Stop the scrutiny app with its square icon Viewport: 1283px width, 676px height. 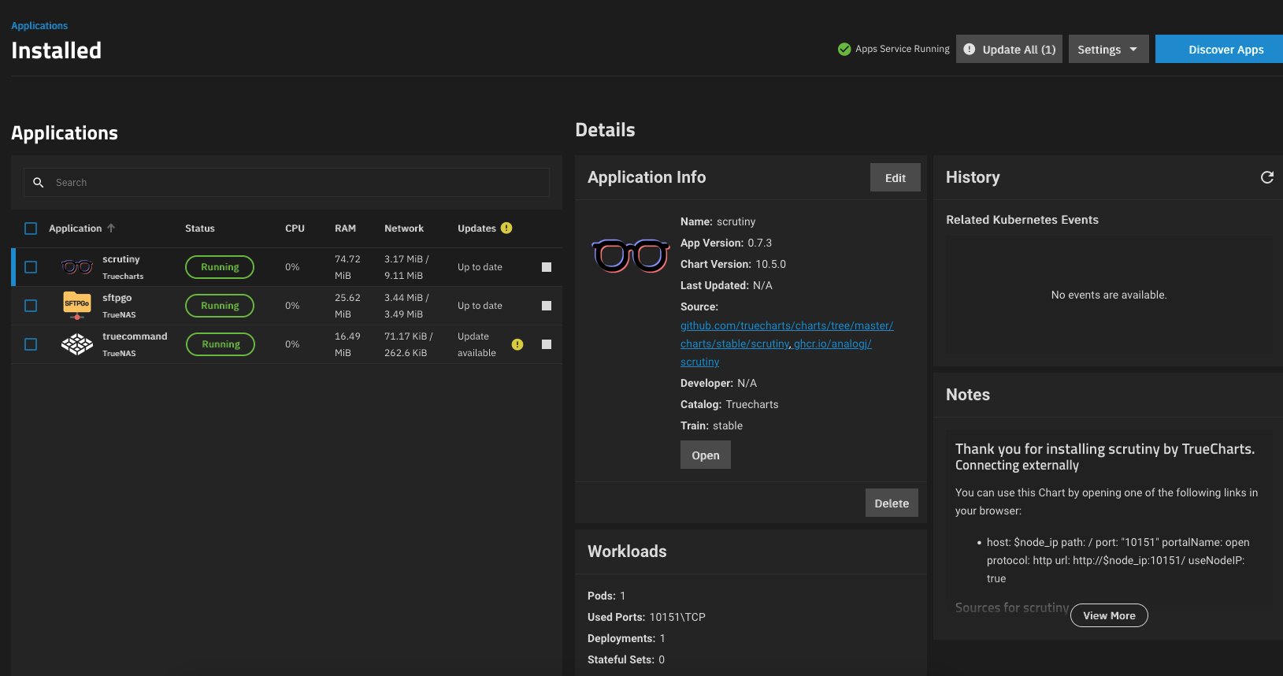547,267
